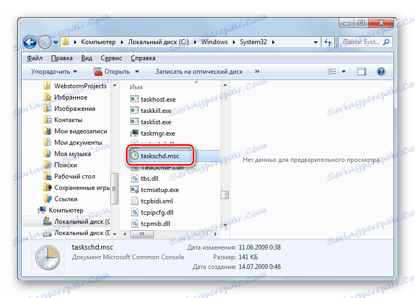Screen dimensions: 415x298
Task: Select Компьютер in the address breadcrumb
Action: pyautogui.click(x=98, y=42)
